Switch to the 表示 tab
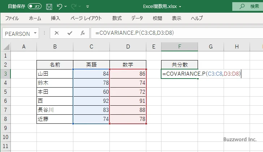The image size is (263, 152). click(x=176, y=18)
